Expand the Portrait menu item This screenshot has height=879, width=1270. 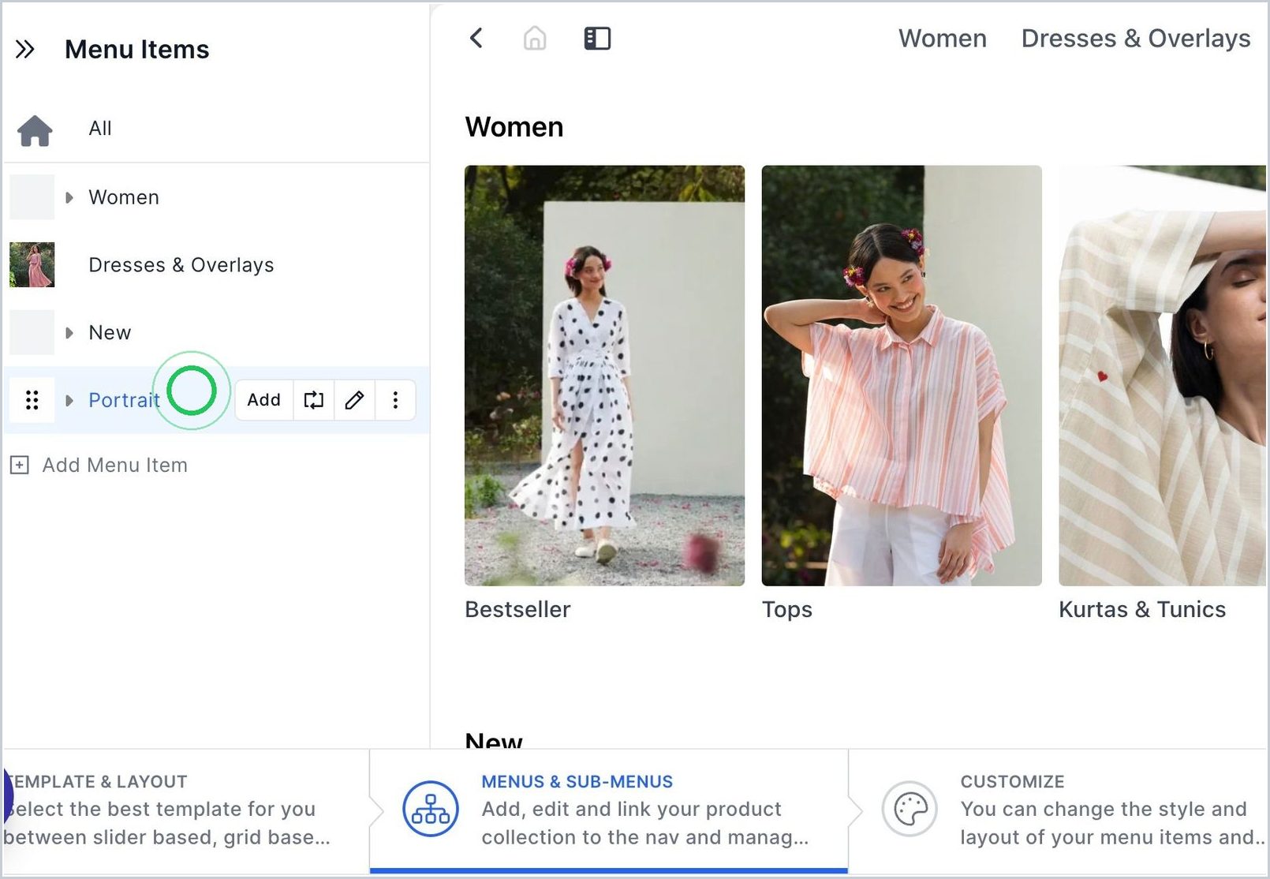tap(69, 400)
